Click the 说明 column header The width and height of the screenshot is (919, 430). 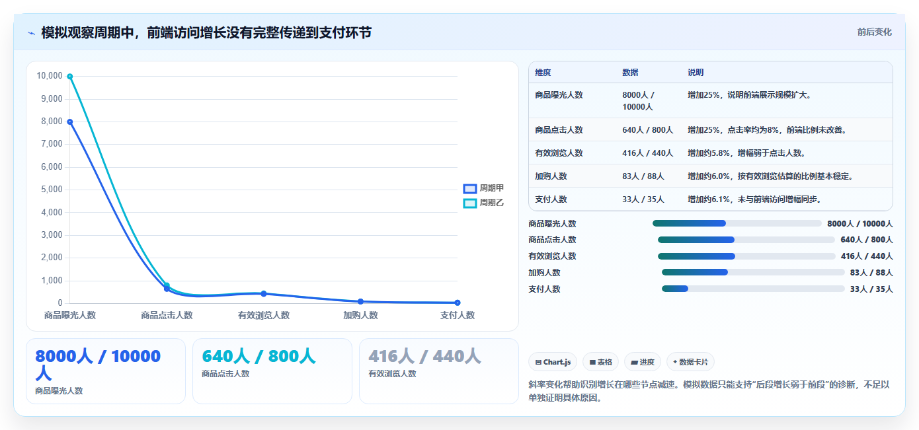coord(696,73)
